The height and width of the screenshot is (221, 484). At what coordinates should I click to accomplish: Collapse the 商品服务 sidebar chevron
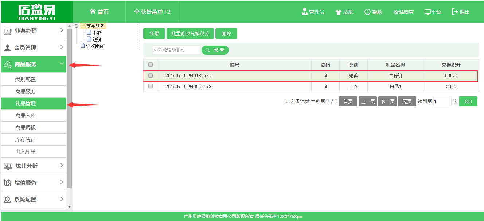[x=62, y=64]
